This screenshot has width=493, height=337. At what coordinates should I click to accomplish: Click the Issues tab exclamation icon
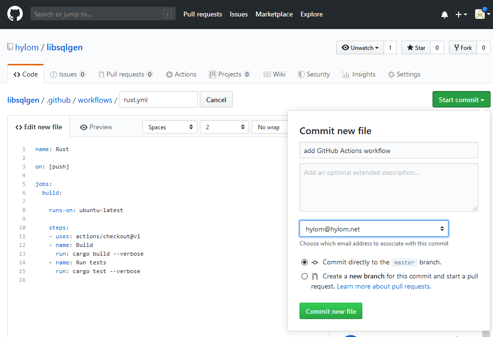click(54, 75)
